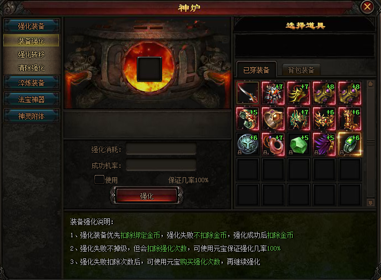This screenshot has width=381, height=280.
Task: Open the 强化转移 submenu item
Action: [x=31, y=54]
